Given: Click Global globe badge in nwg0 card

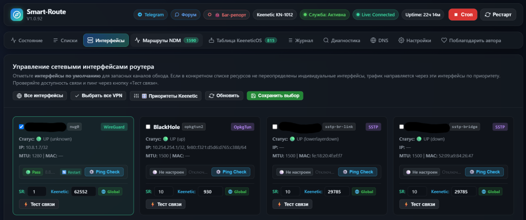Looking at the screenshot, I should coord(110,192).
